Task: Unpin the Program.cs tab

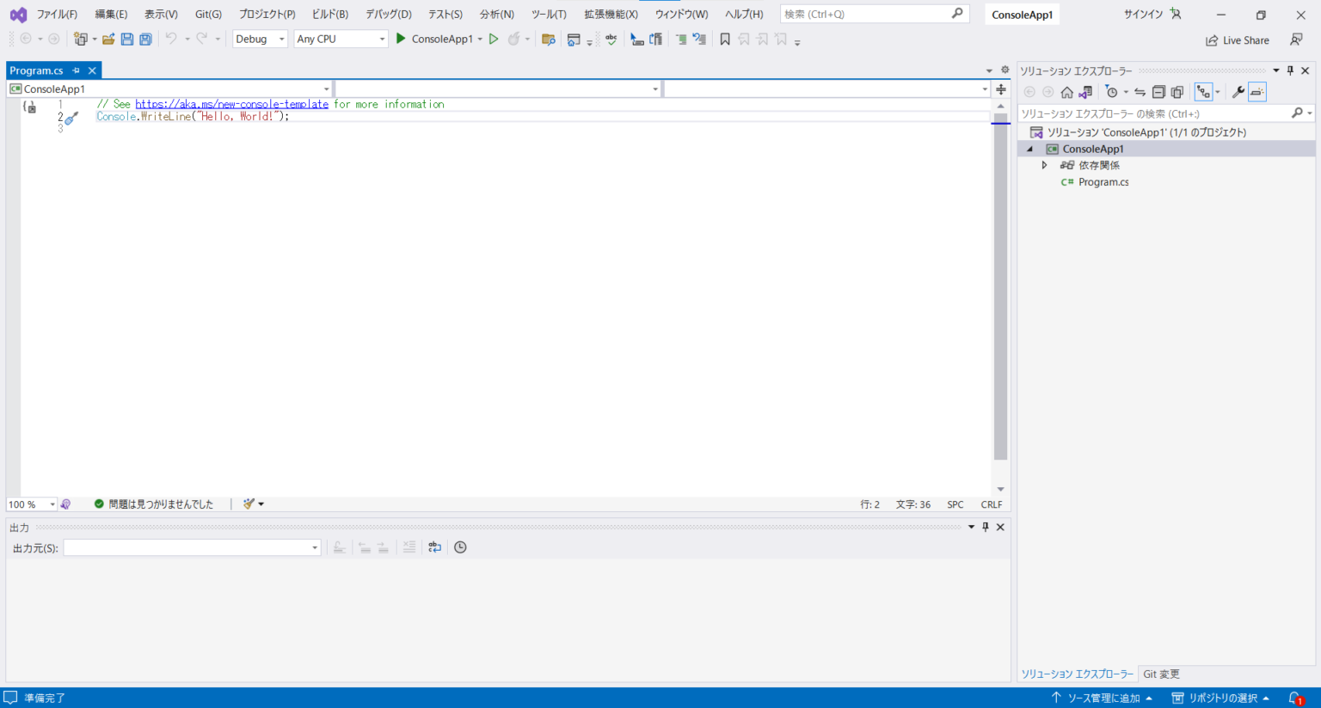Action: 77,70
